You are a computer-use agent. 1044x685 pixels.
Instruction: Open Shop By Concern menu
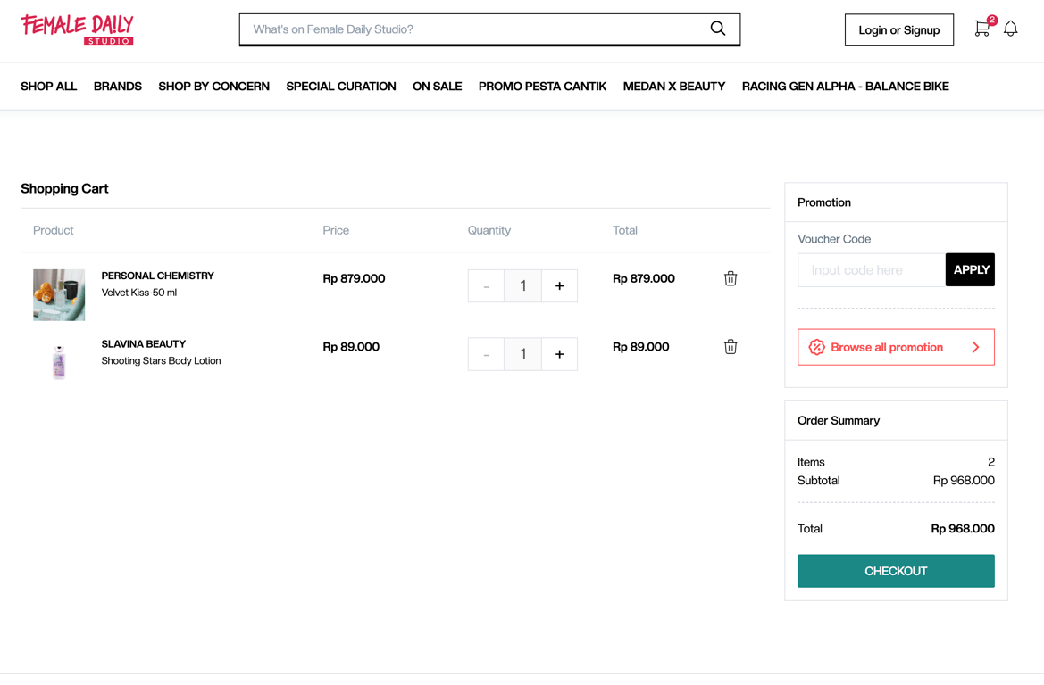coord(213,87)
